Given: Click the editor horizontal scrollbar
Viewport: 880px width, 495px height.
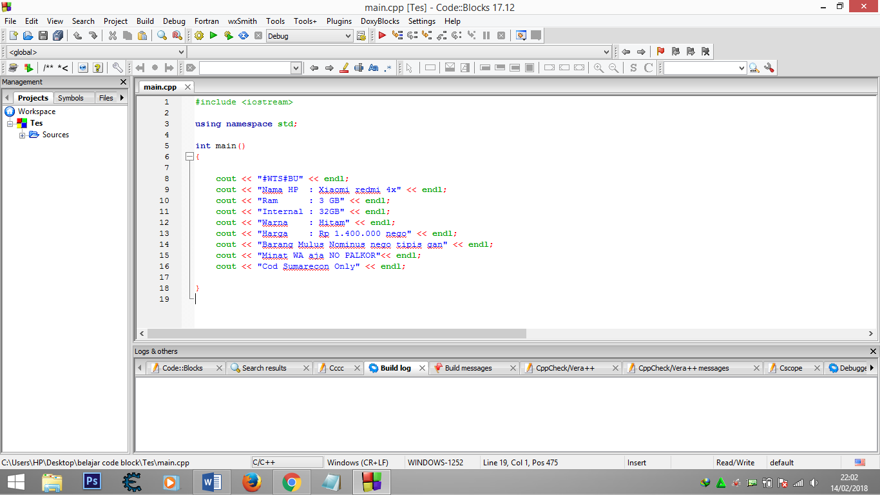Looking at the screenshot, I should point(337,334).
